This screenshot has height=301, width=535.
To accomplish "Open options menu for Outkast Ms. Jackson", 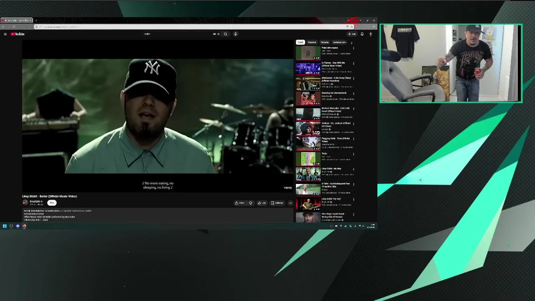I will [x=354, y=124].
